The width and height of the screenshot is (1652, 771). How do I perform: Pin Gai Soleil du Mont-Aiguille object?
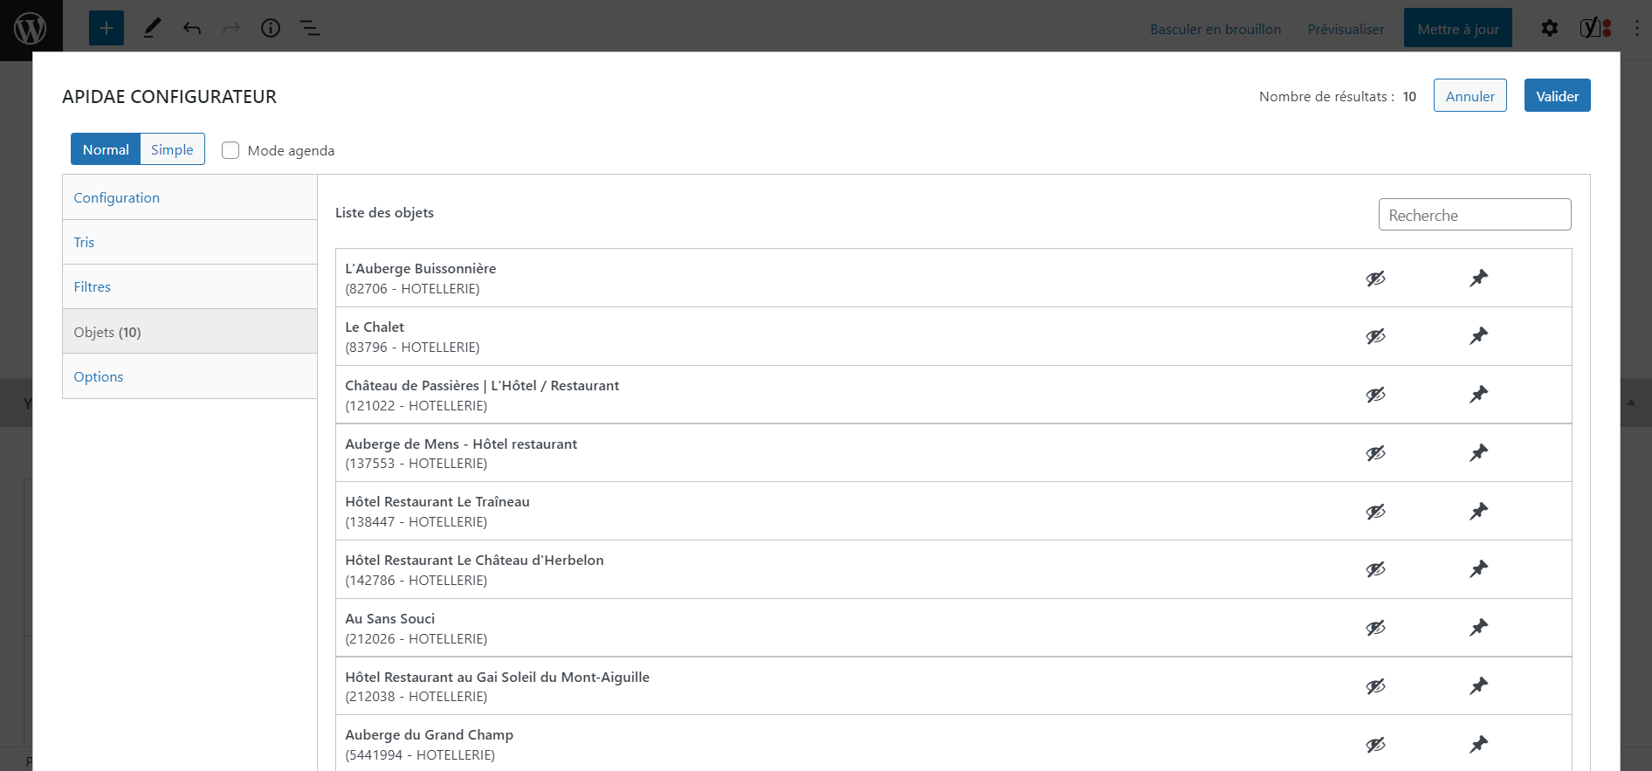point(1478,686)
